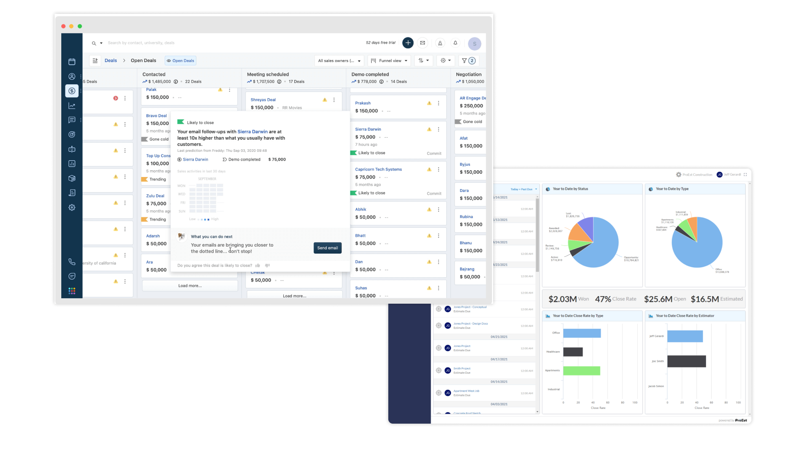The image size is (806, 453).
Task: Select Open Deals tab
Action: coord(181,60)
